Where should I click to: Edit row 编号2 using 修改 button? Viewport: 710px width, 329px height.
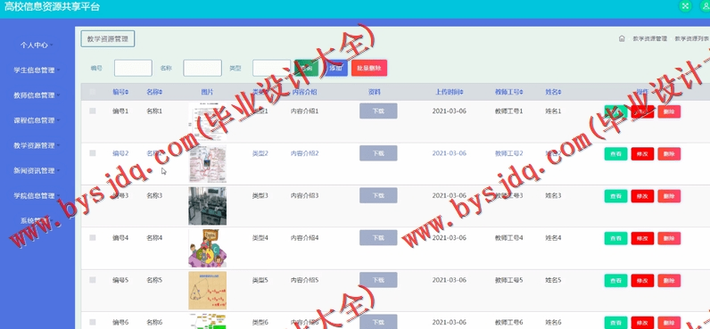642,154
